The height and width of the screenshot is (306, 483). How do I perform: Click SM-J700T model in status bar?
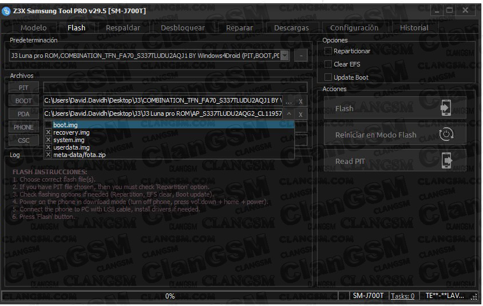368,296
